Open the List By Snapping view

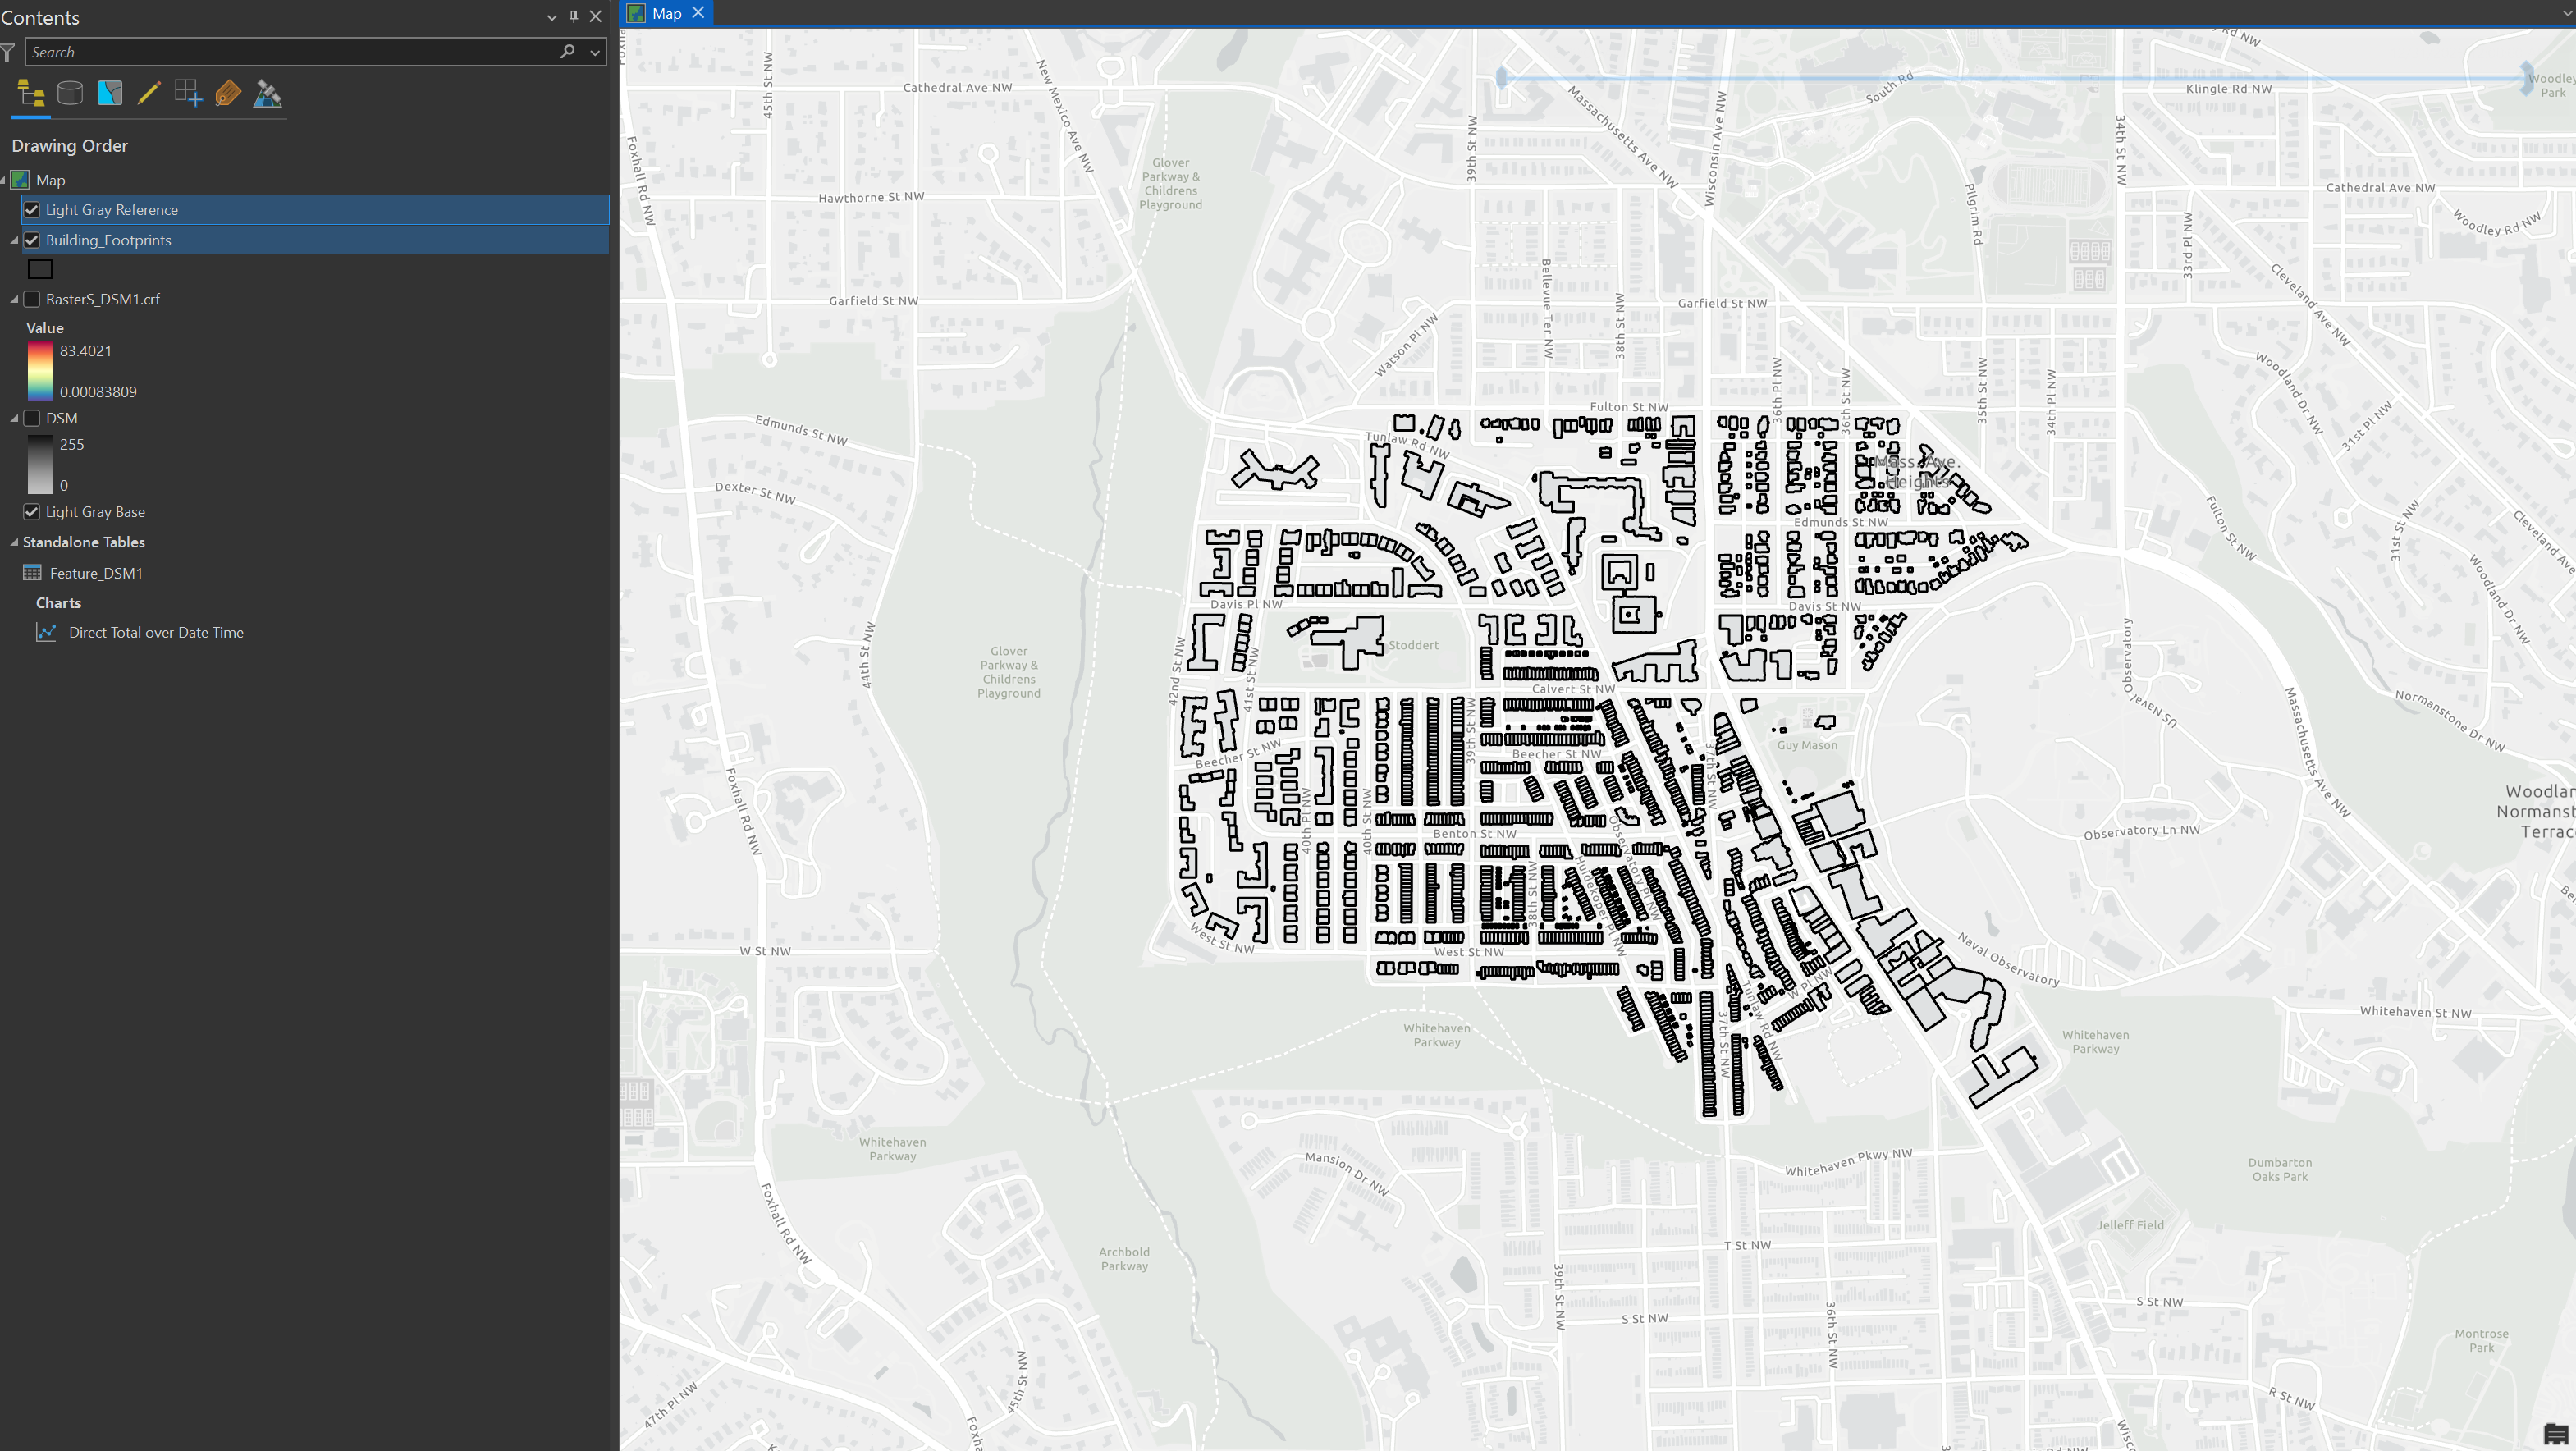click(189, 93)
